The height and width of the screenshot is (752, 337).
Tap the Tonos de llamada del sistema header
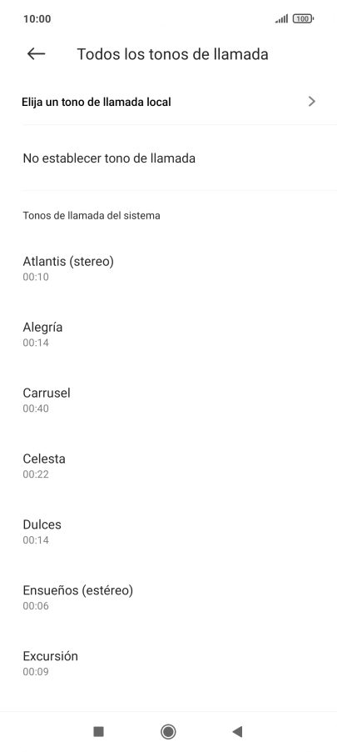pos(92,215)
